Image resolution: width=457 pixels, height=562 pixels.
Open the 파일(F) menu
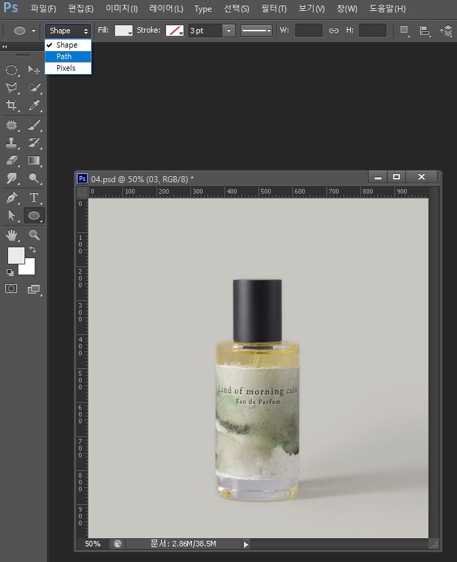[43, 9]
